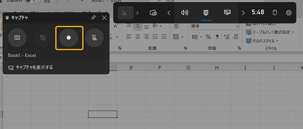Pin the Capture widget
The image size is (303, 129).
click(x=94, y=18)
